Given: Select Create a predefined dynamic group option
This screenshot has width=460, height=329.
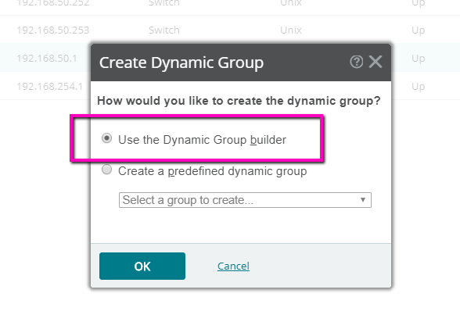Looking at the screenshot, I should 106,170.
